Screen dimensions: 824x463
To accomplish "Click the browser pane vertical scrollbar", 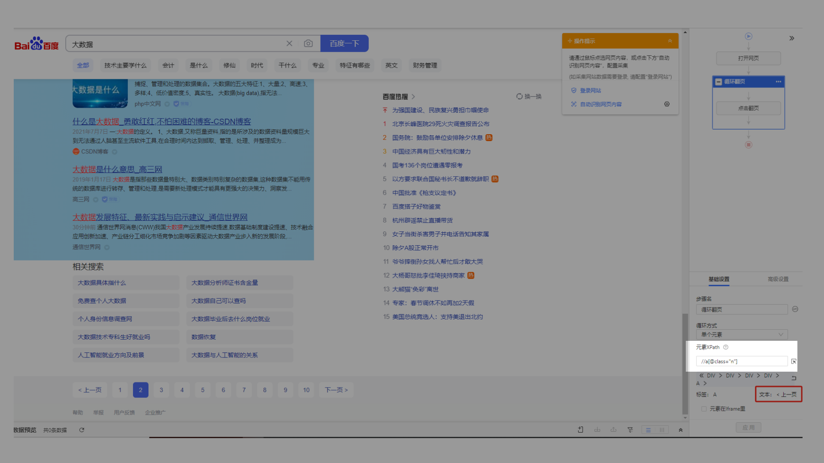I will point(685,364).
